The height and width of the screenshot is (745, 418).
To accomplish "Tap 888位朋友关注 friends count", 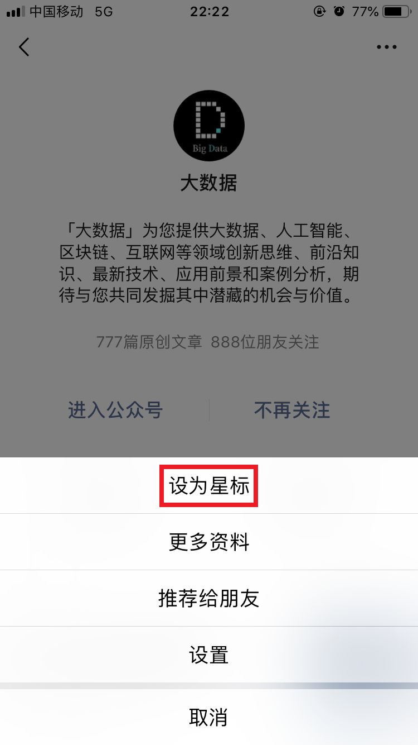I will click(265, 342).
